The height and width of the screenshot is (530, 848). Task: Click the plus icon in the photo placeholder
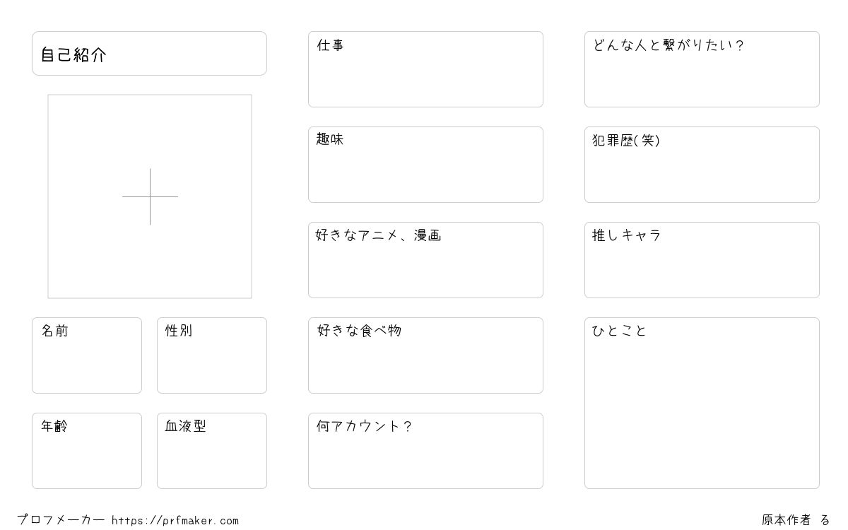point(150,196)
